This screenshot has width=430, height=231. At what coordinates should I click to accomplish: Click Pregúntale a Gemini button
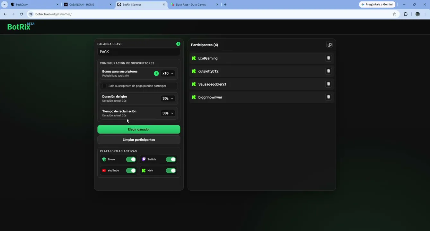[x=377, y=4]
